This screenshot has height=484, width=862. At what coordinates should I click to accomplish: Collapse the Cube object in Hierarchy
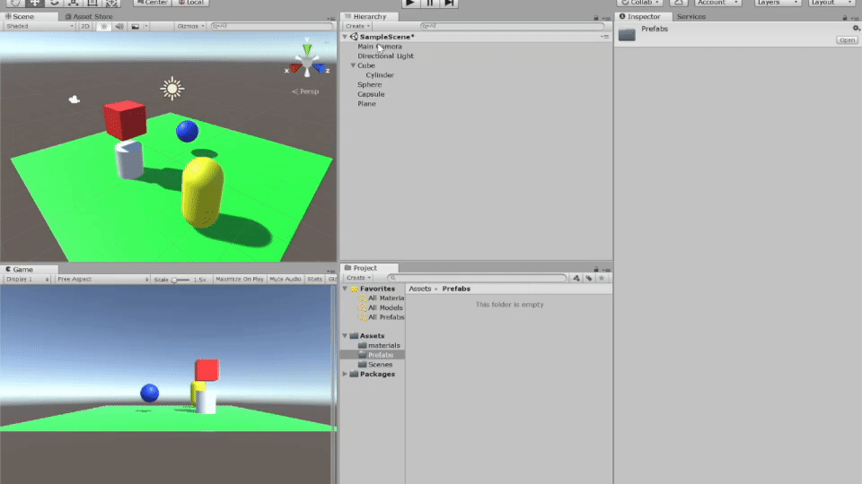(353, 65)
